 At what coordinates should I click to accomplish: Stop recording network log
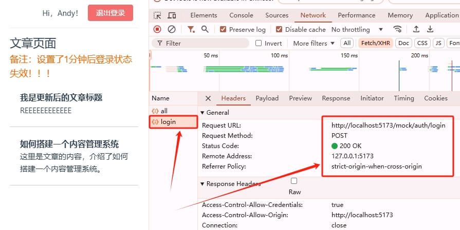157,30
